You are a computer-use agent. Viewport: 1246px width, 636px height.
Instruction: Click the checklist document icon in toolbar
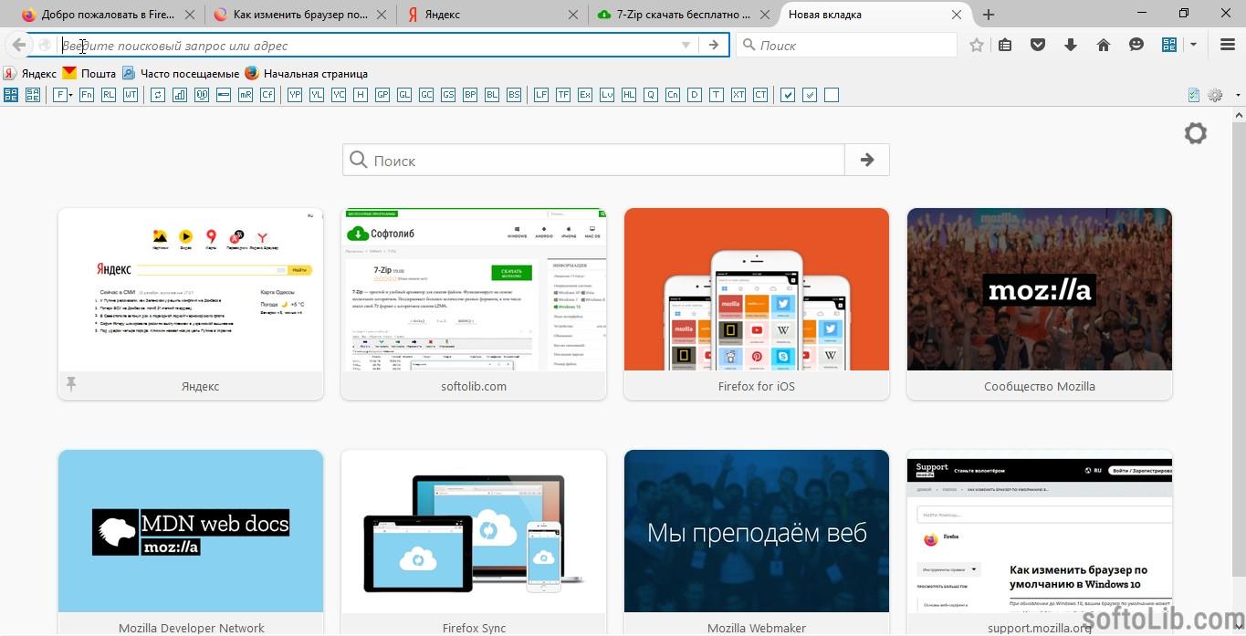tap(1194, 95)
